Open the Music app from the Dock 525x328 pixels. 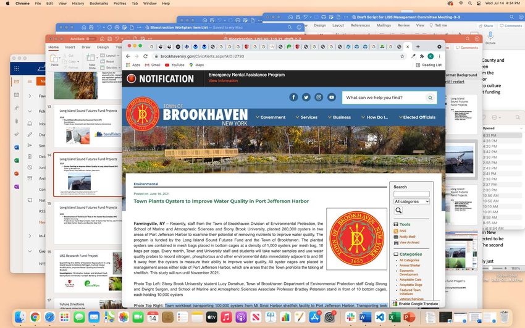click(x=226, y=317)
